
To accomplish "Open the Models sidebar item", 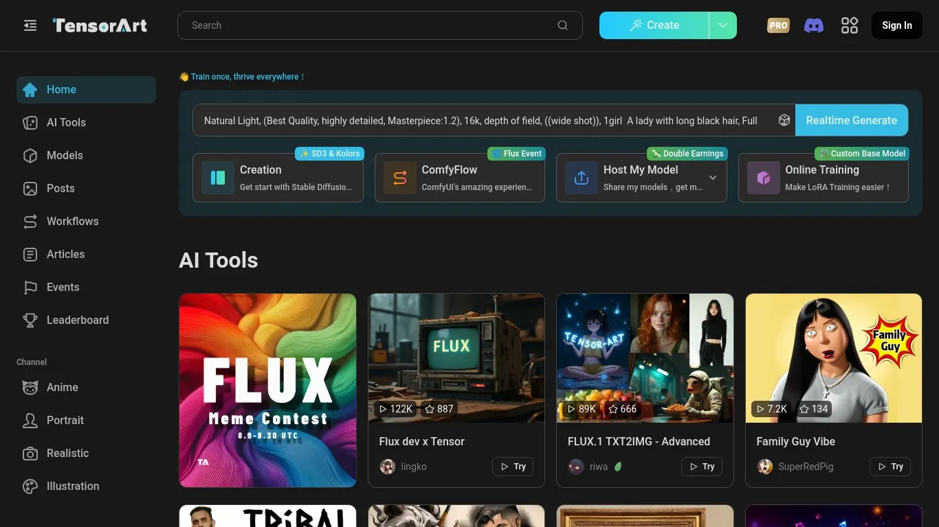I will click(65, 155).
